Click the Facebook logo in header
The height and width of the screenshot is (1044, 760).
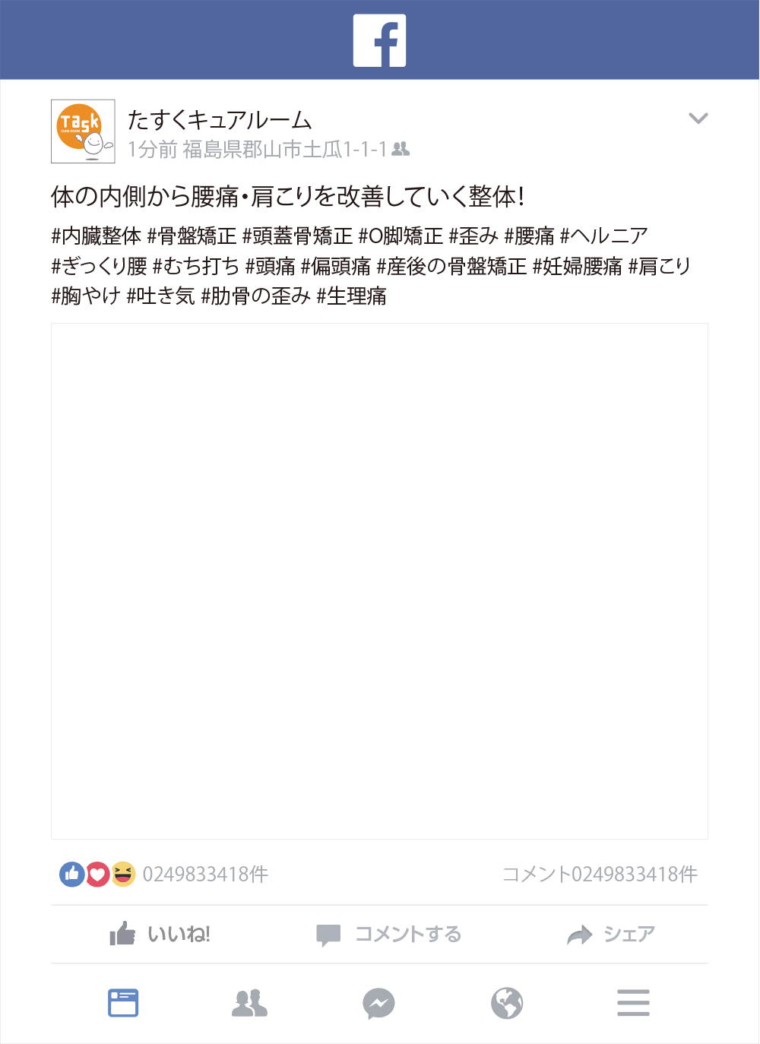pos(379,40)
